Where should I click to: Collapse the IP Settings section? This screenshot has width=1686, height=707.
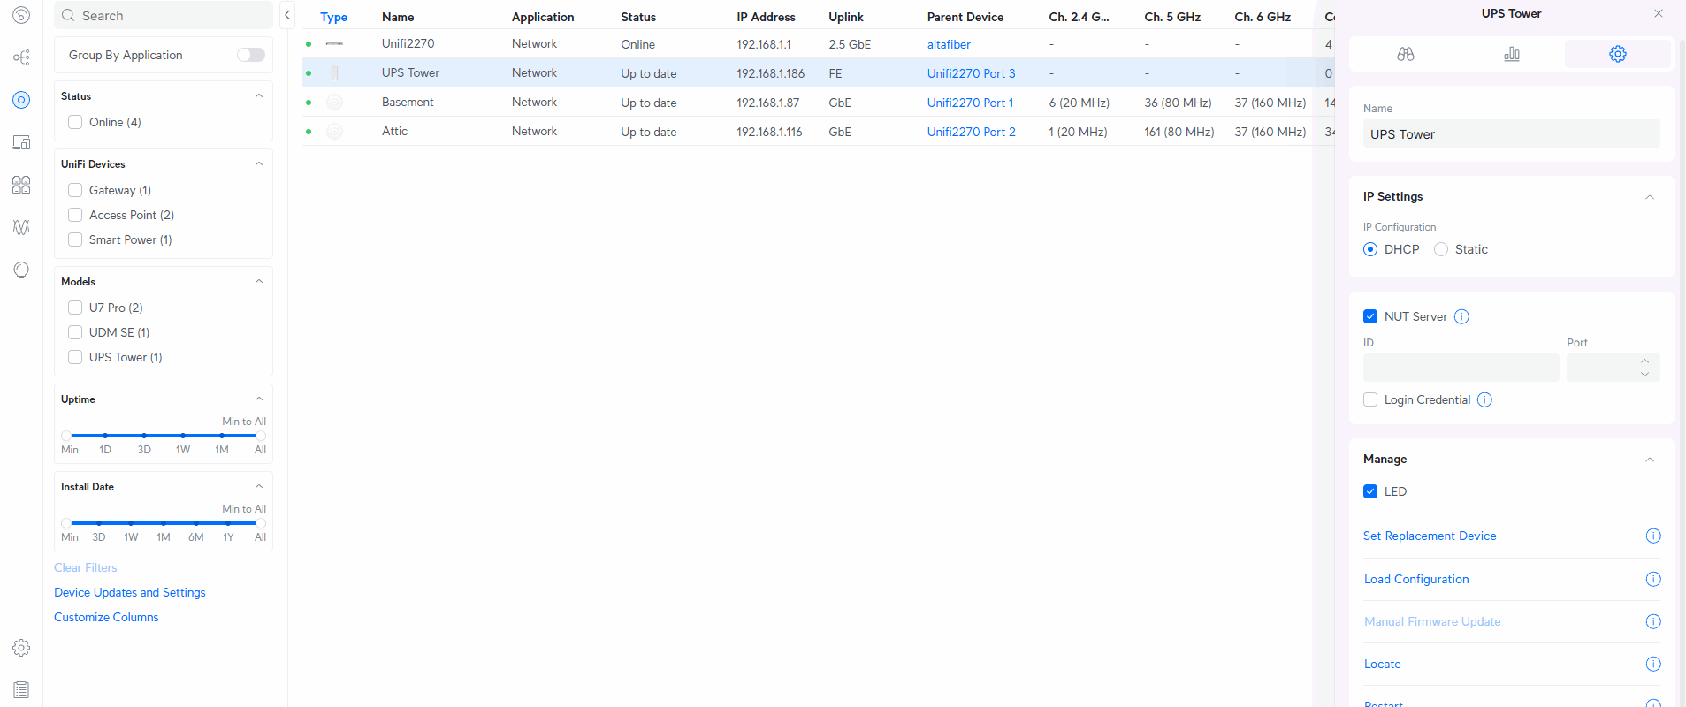[x=1649, y=197]
